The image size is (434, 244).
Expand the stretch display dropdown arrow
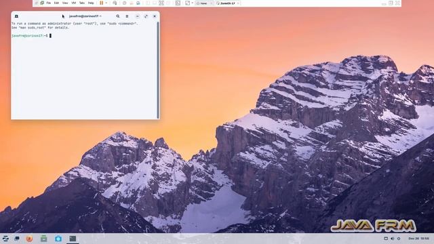[x=193, y=3]
